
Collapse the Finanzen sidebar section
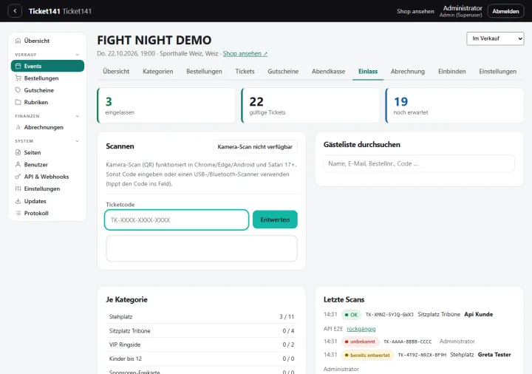point(78,116)
